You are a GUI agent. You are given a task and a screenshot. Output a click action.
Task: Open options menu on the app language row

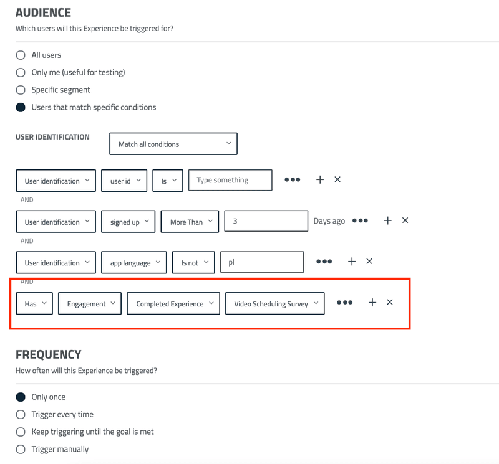[x=324, y=262]
